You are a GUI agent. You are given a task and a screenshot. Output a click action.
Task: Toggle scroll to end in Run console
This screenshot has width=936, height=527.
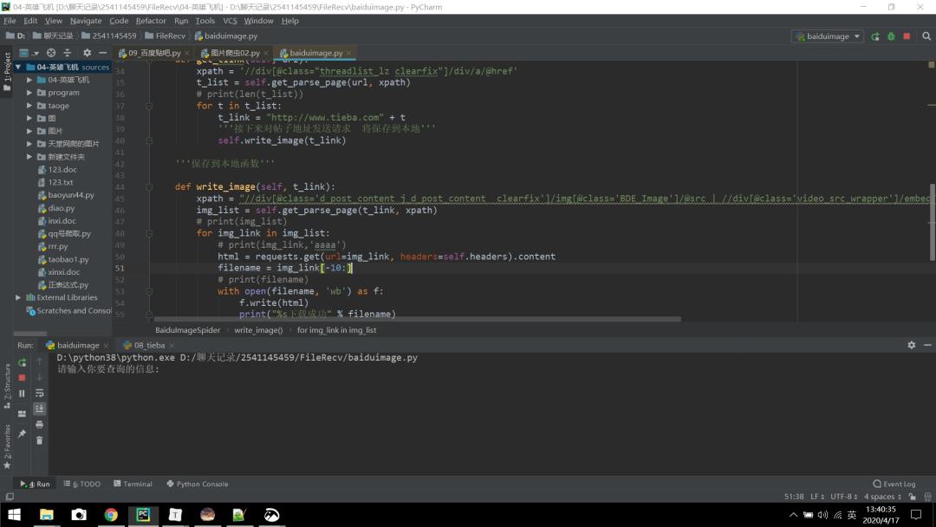coord(39,409)
